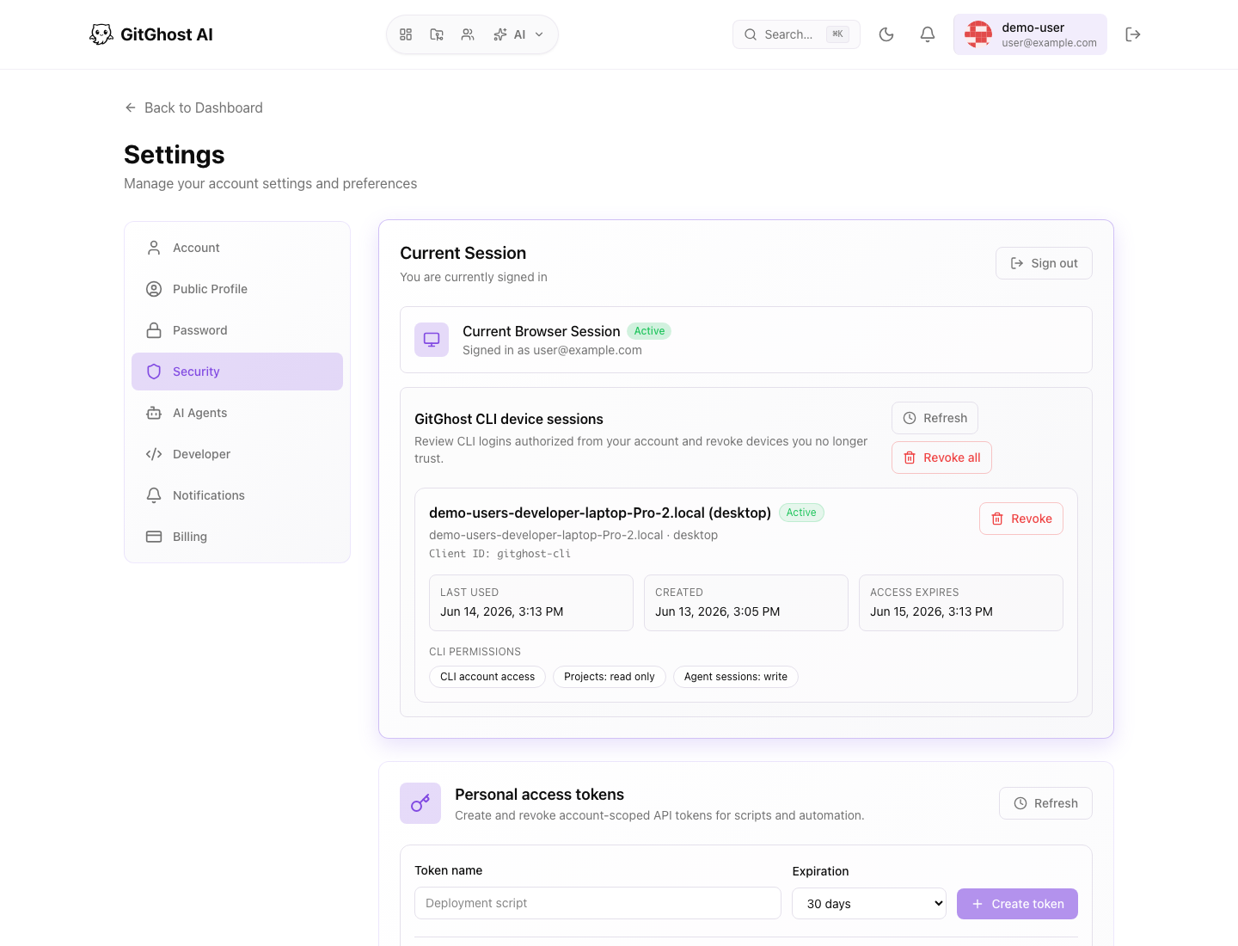
Task: Click the 'GitGhost CLI device sessions' heading
Action: click(509, 419)
